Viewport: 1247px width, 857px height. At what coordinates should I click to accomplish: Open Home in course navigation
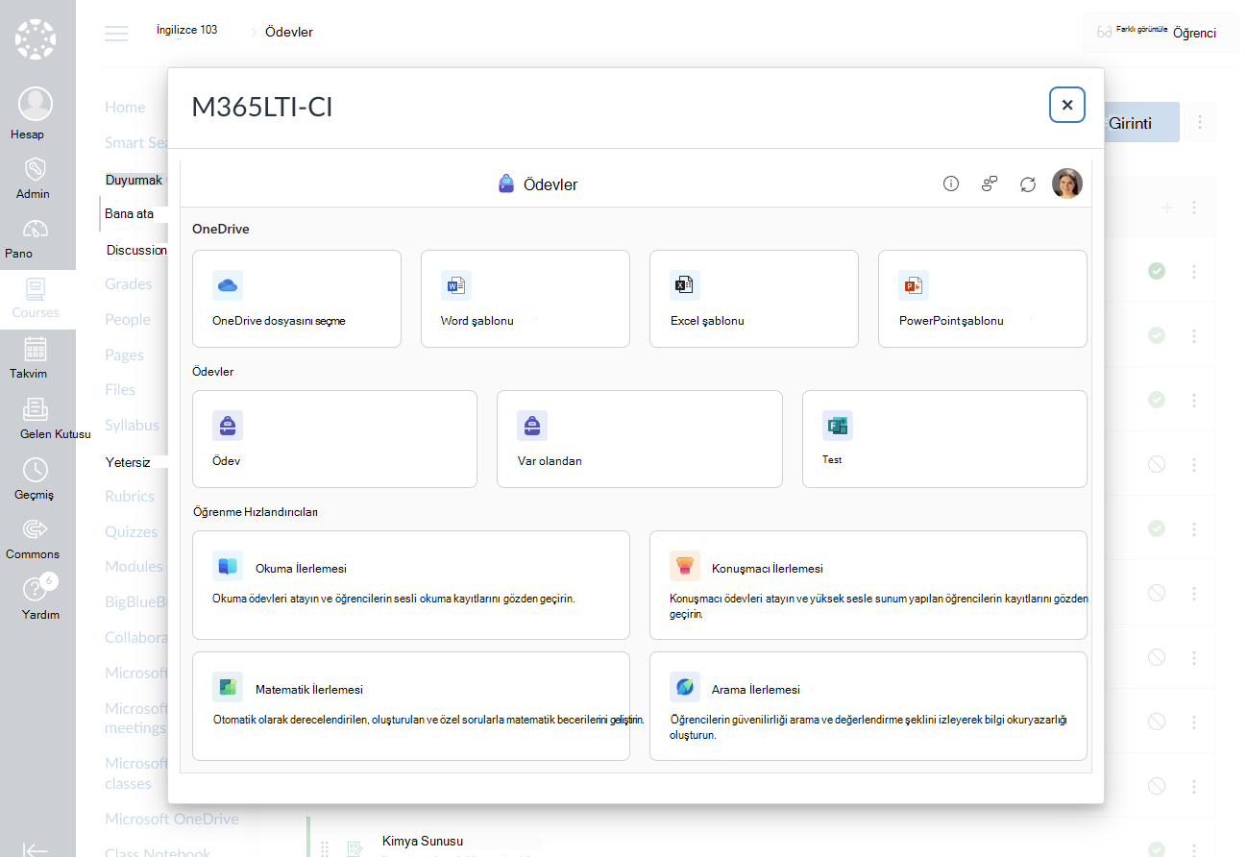(x=125, y=107)
